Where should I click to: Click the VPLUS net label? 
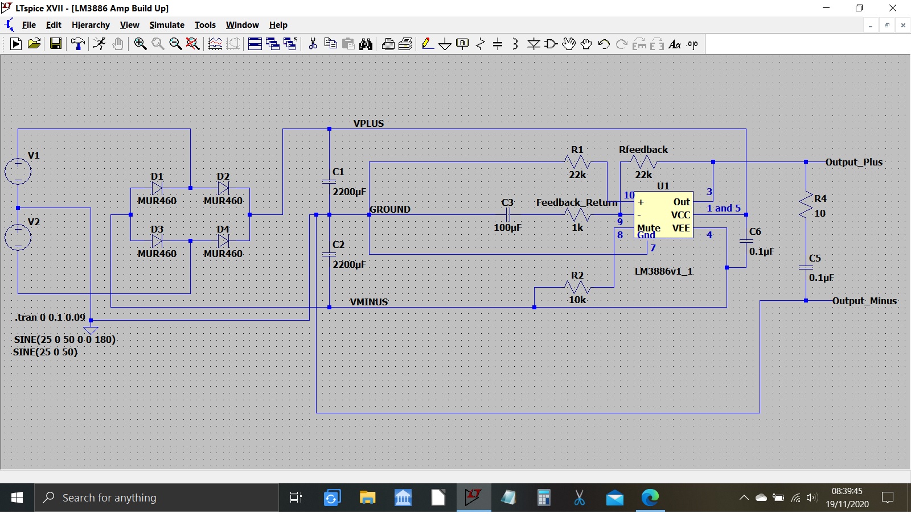pyautogui.click(x=368, y=123)
